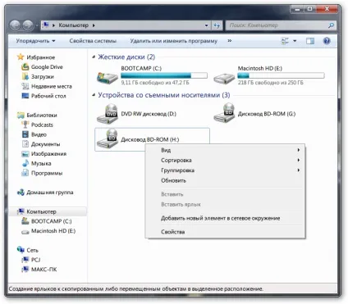
Task: Select the BOOTCAMP (C:) drive icon
Action: point(108,77)
